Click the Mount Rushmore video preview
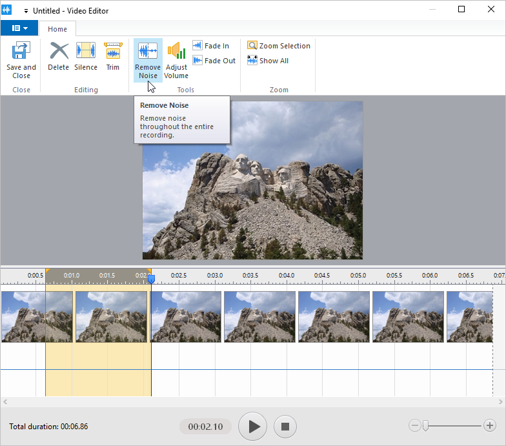This screenshot has width=506, height=446. [253, 180]
